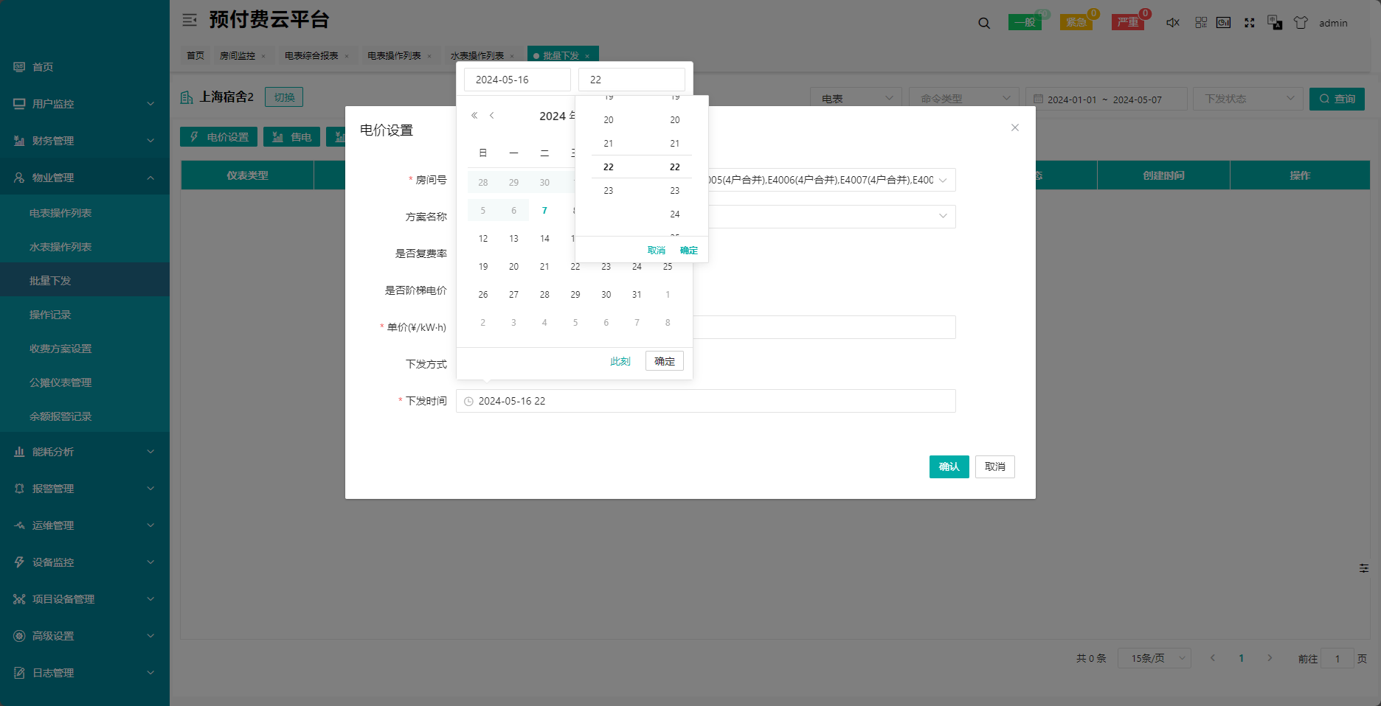The height and width of the screenshot is (706, 1381).
Task: Click 取消 in the time picker panel
Action: 656,251
